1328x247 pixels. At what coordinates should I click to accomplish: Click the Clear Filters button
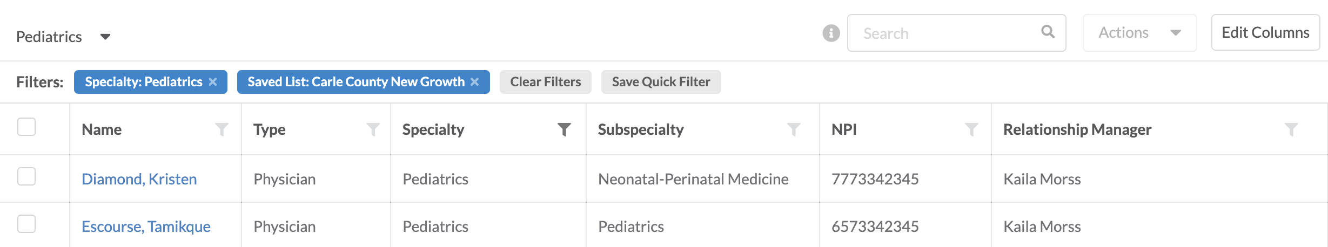(546, 82)
